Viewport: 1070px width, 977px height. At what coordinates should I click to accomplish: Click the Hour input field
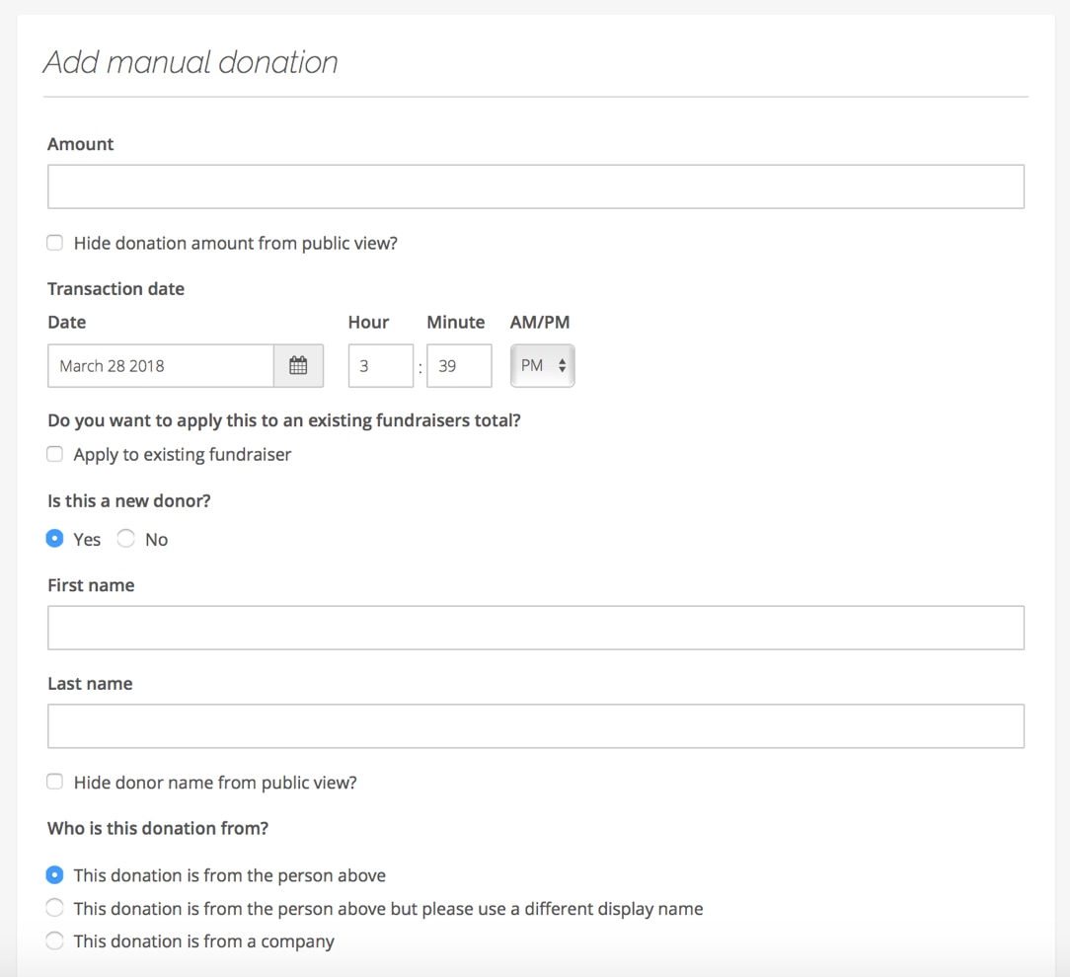tap(380, 366)
